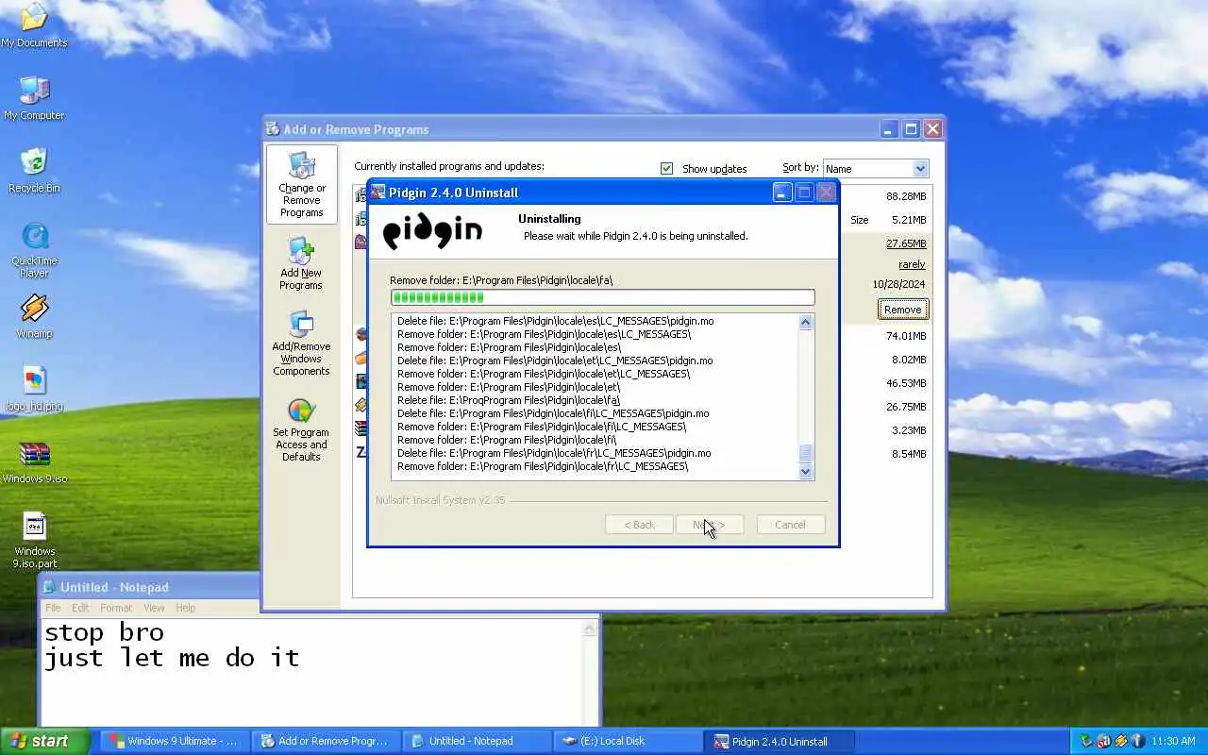Switch to Add or Remove Programs taskbar button
Image resolution: width=1208 pixels, height=755 pixels.
pos(327,741)
